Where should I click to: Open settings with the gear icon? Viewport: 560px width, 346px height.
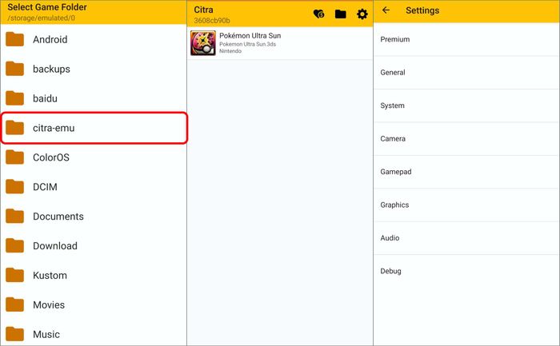tap(362, 14)
